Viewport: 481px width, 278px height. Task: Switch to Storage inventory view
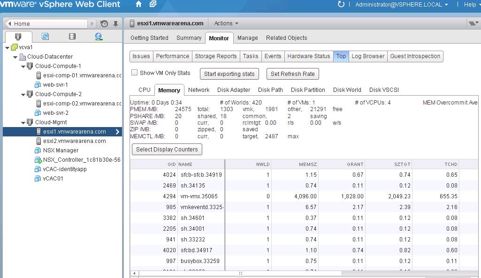(x=72, y=37)
